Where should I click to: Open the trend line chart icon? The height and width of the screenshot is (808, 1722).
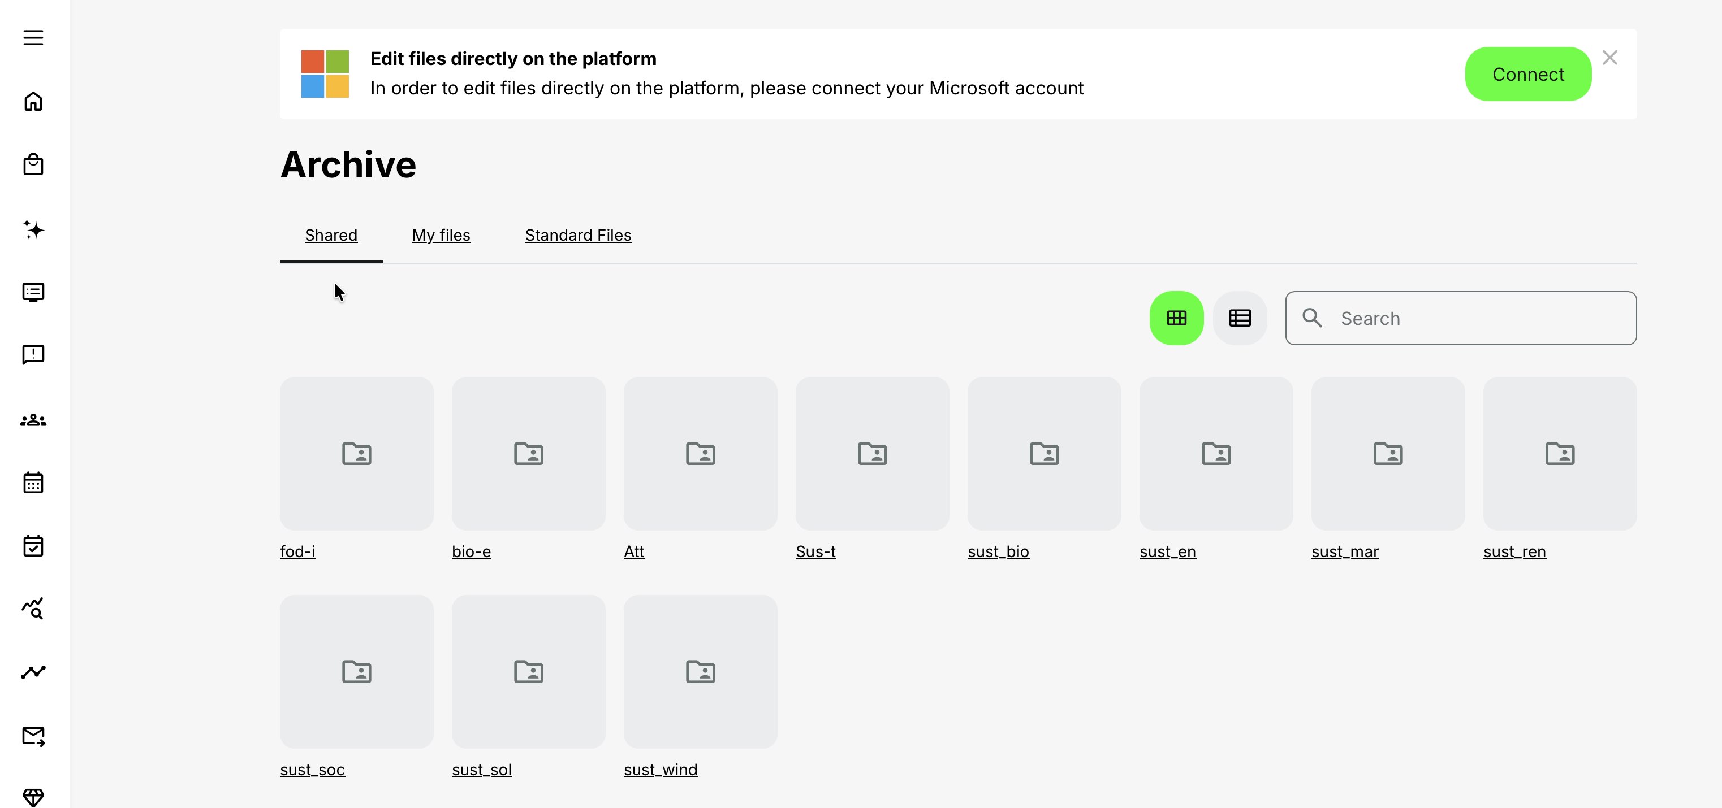(x=33, y=672)
